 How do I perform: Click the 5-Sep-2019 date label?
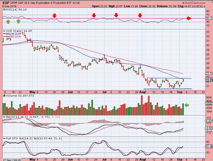(x=9, y=6)
